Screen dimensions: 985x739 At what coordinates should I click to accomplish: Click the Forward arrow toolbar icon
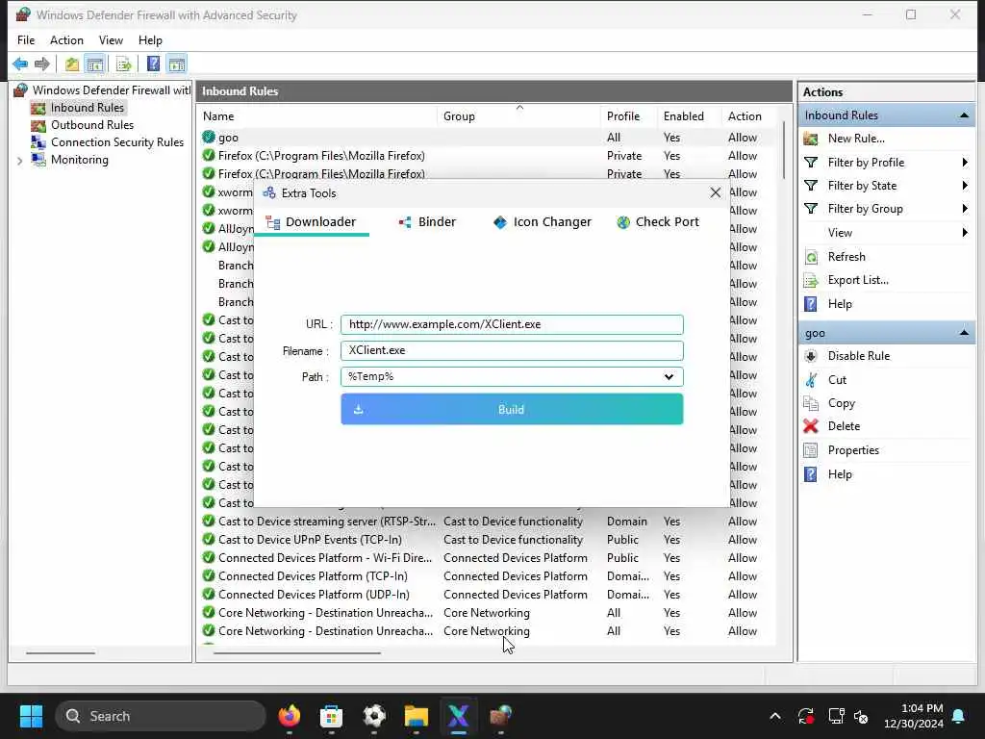tap(42, 64)
